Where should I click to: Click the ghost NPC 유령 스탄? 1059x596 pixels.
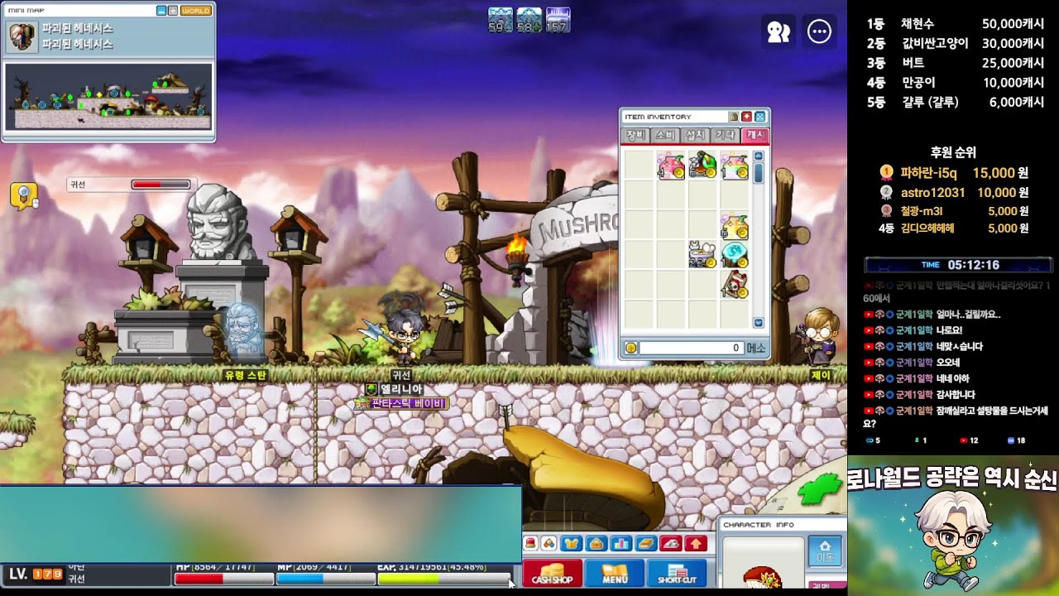[x=244, y=330]
